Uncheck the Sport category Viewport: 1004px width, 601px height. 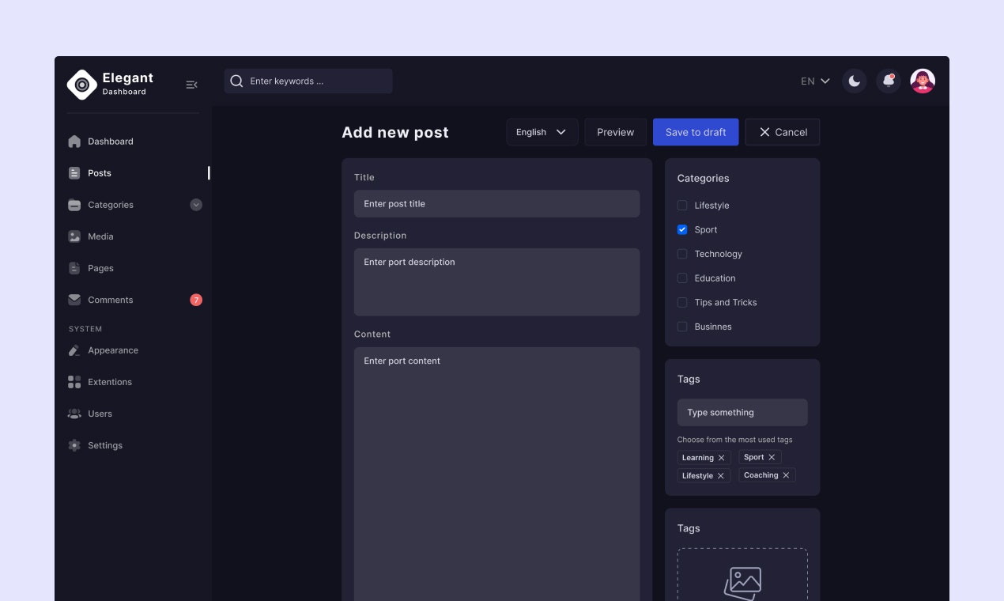coord(682,229)
